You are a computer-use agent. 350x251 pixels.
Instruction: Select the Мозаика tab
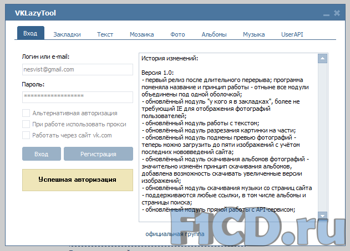[x=142, y=34]
